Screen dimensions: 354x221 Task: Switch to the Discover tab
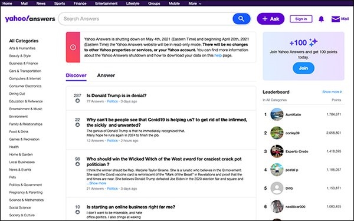76,75
